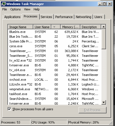Go to the Networking tab

point(83,17)
